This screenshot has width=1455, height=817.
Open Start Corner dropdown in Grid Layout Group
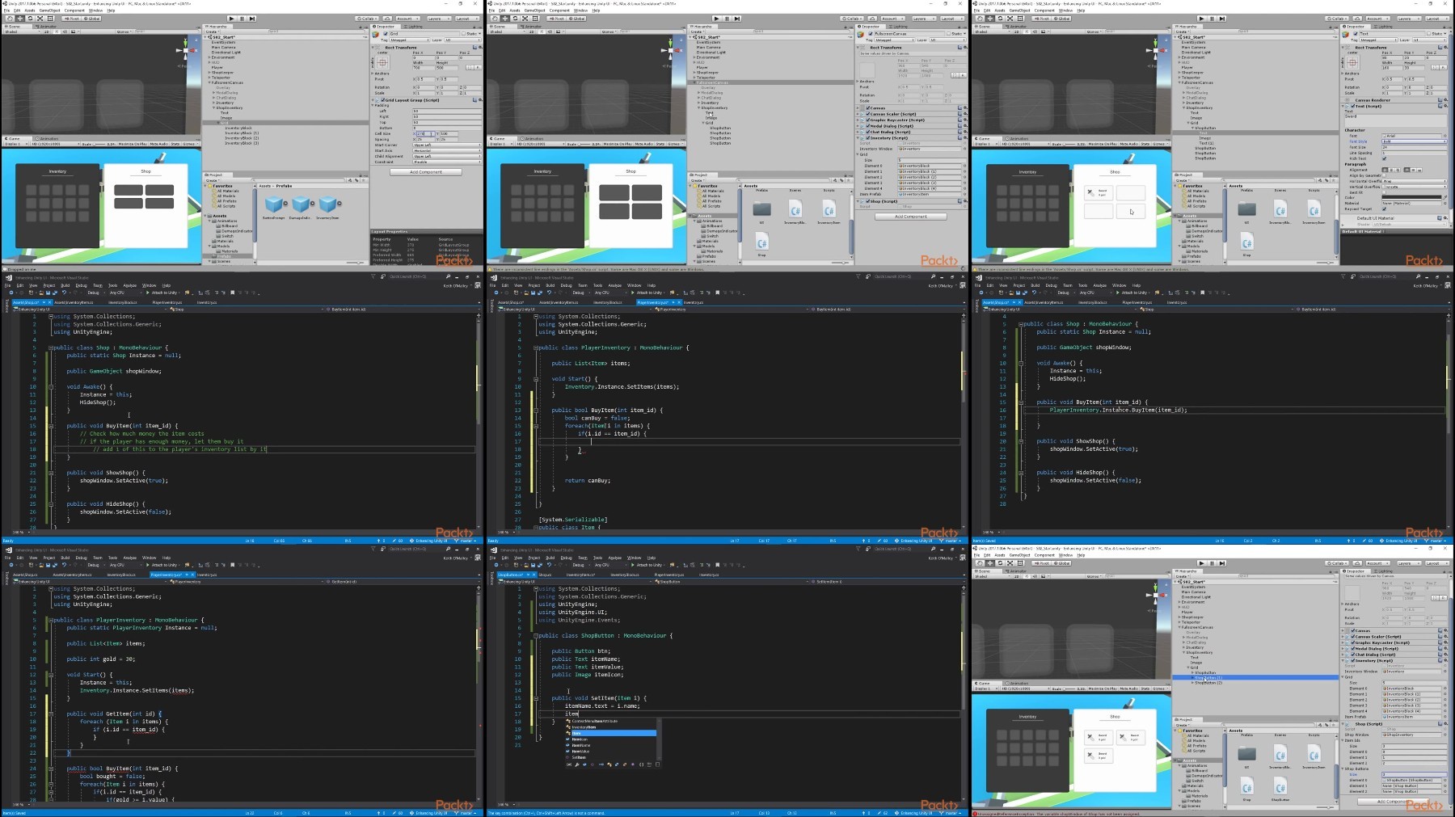(x=447, y=145)
